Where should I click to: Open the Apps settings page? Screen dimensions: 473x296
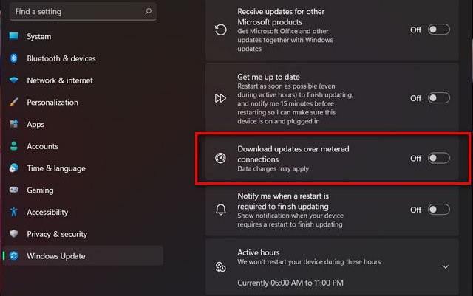point(35,124)
